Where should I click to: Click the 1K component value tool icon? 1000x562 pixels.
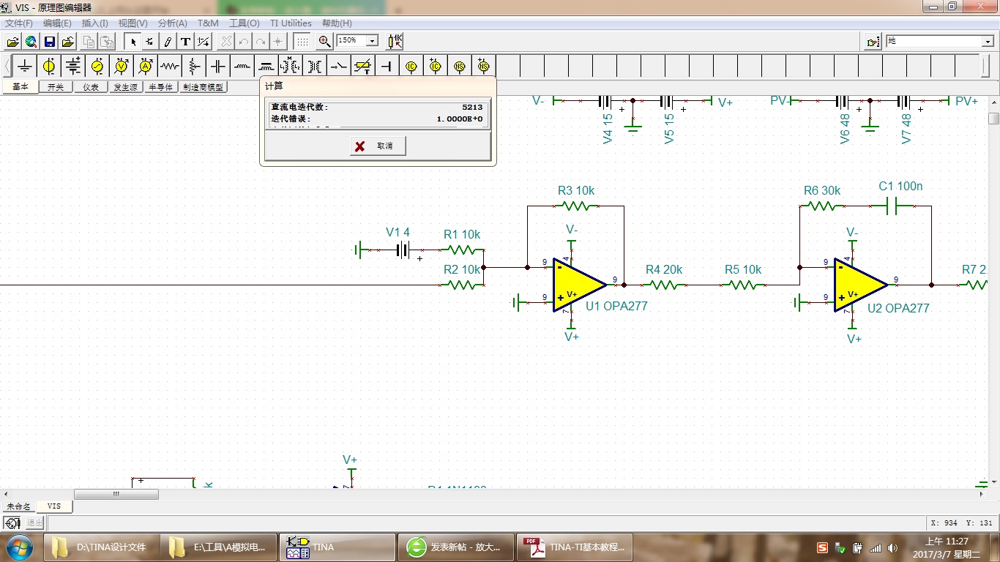(x=395, y=42)
